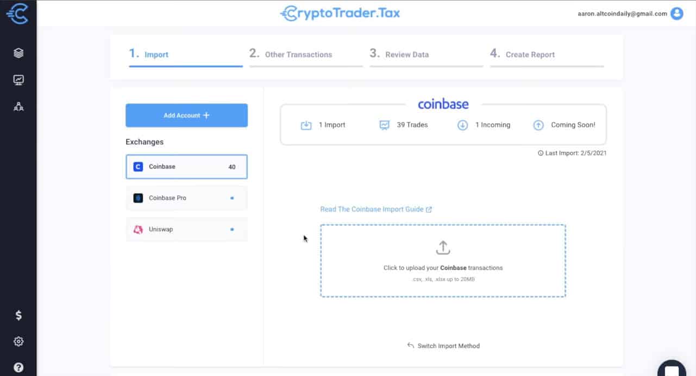This screenshot has width=696, height=376.
Task: Click the Exchanges section heading
Action: (x=145, y=142)
